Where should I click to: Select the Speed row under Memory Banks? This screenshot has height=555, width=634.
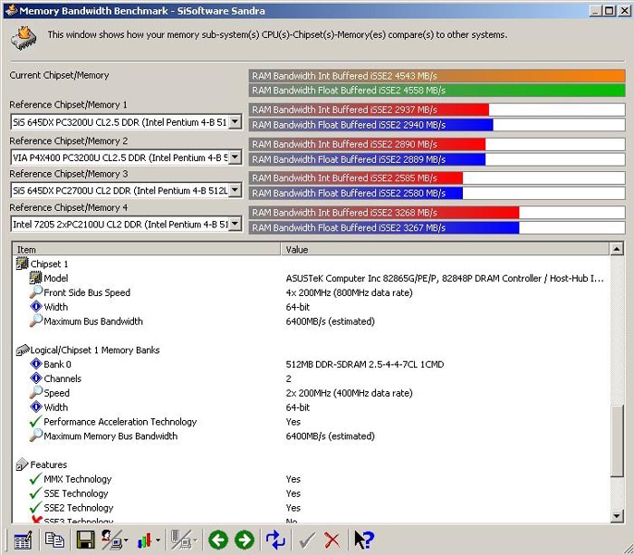(x=312, y=393)
